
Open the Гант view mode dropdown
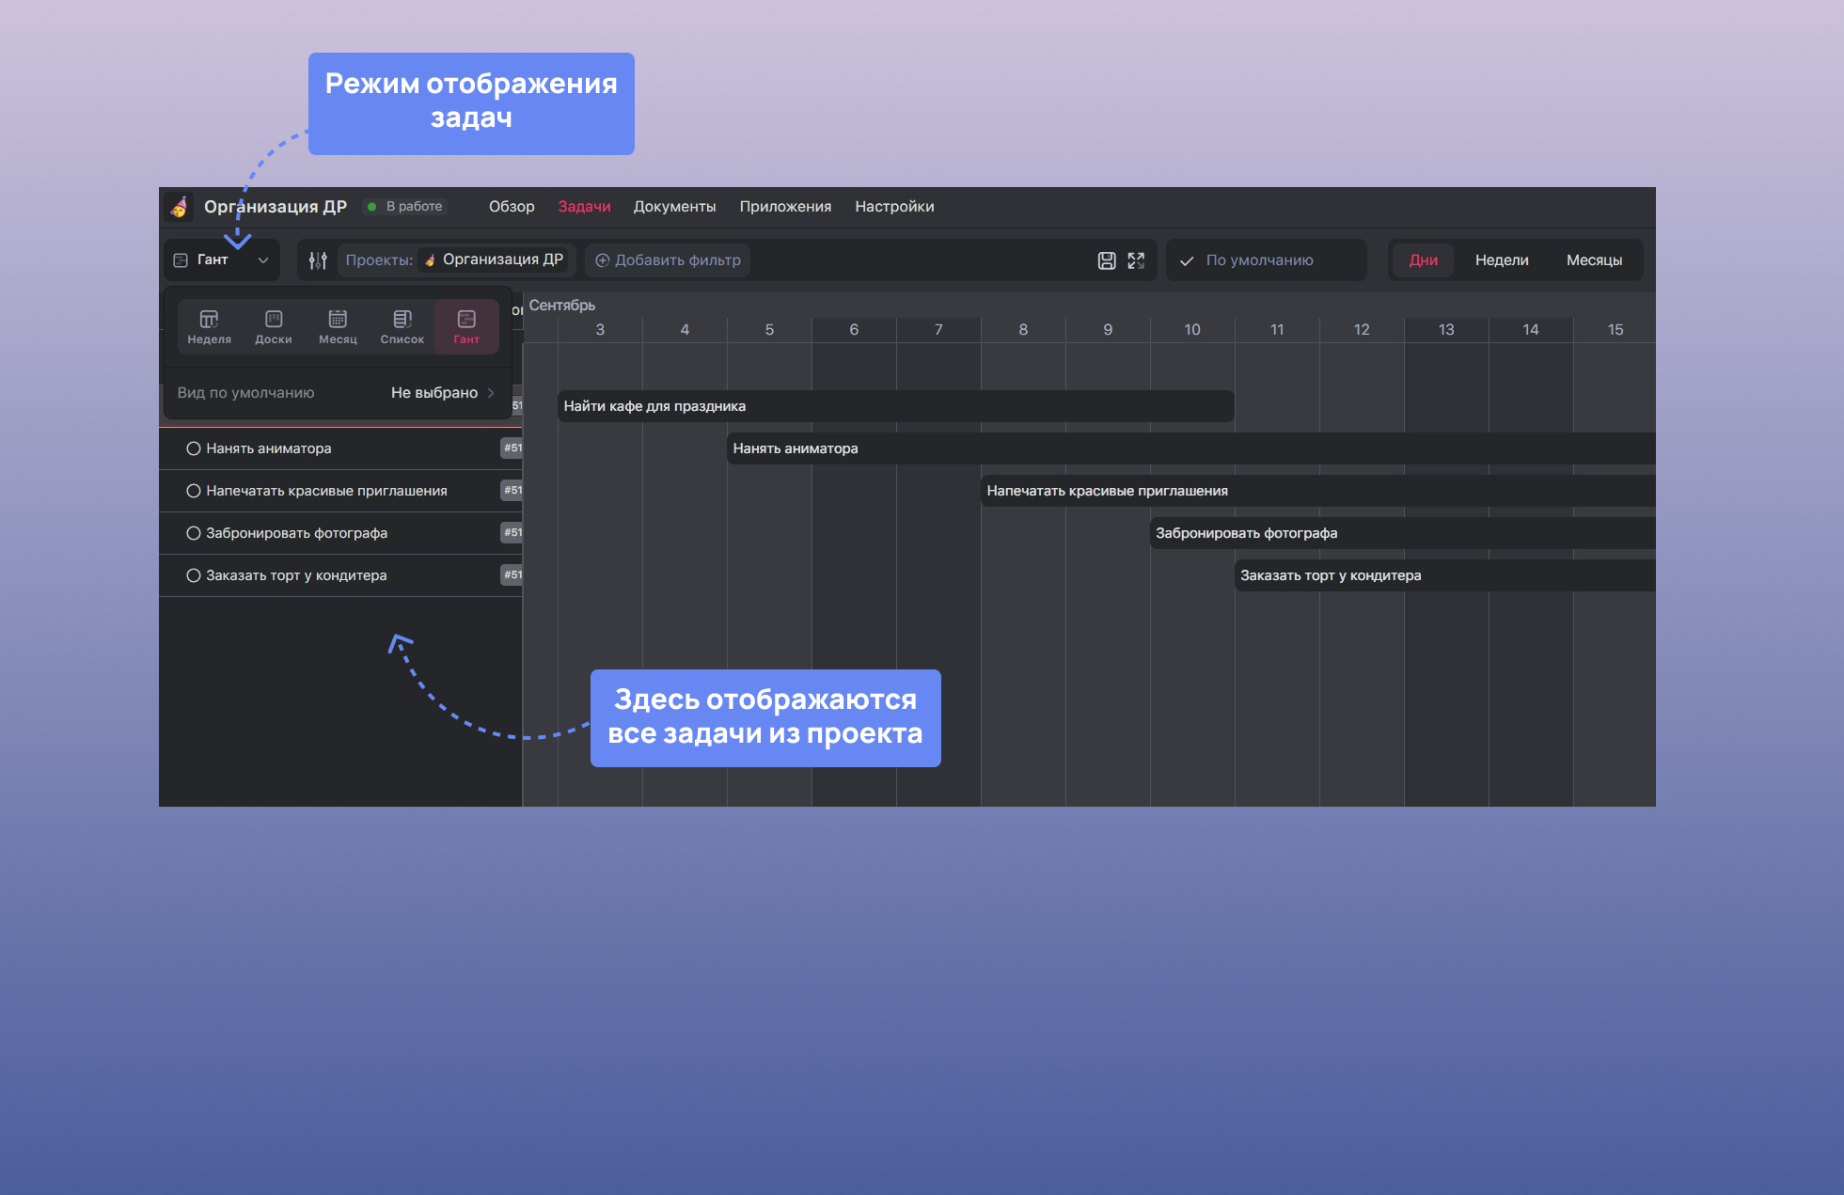223,260
